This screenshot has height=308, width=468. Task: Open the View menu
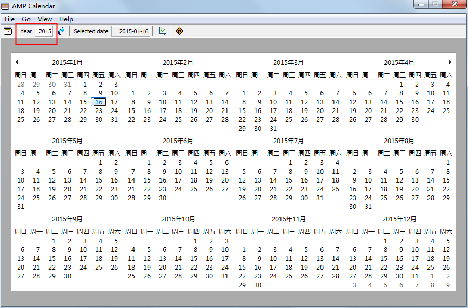click(x=45, y=19)
